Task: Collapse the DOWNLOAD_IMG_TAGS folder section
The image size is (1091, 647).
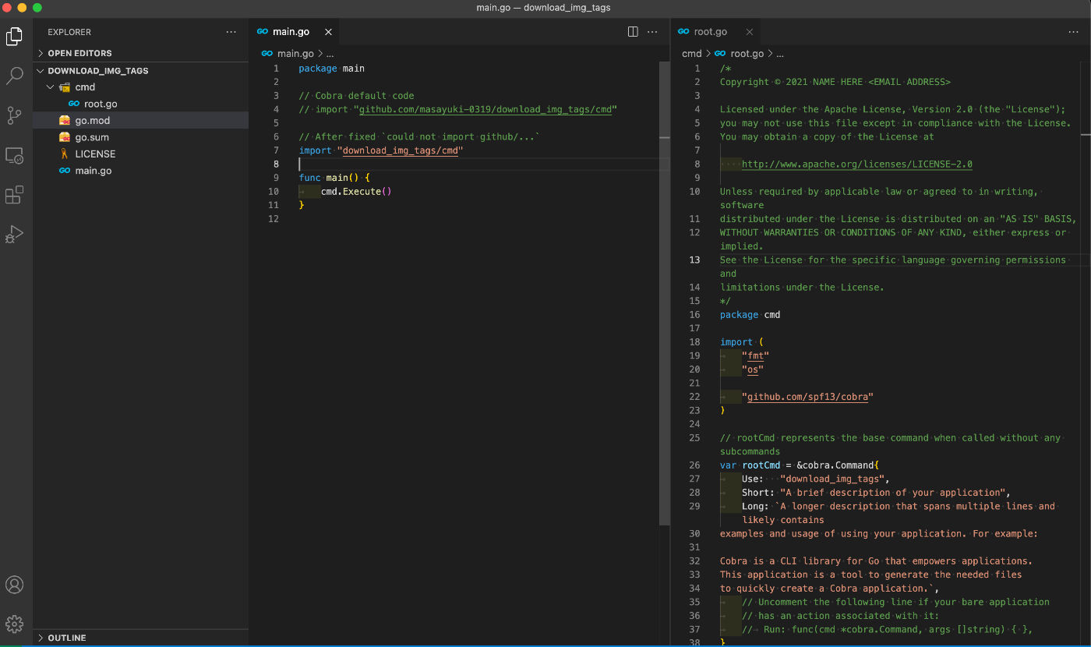Action: tap(140, 70)
